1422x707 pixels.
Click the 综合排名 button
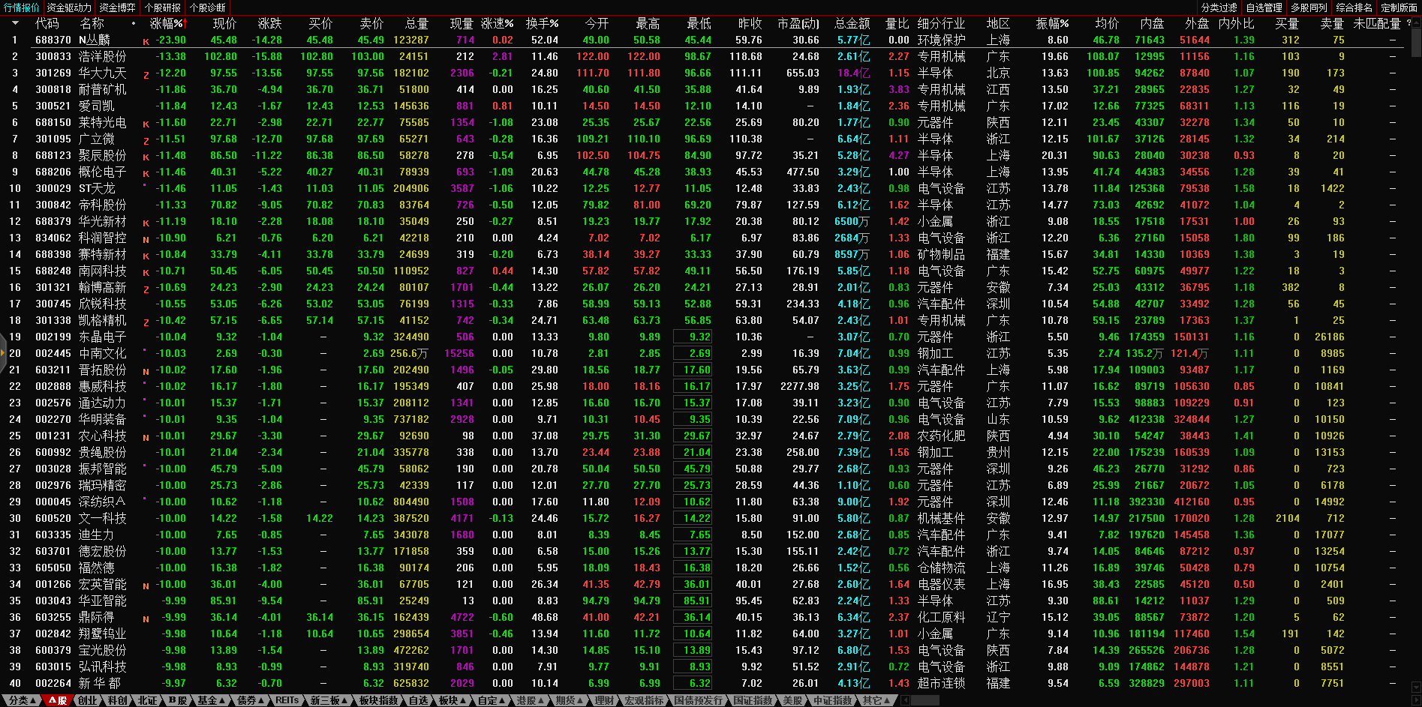tap(1354, 7)
